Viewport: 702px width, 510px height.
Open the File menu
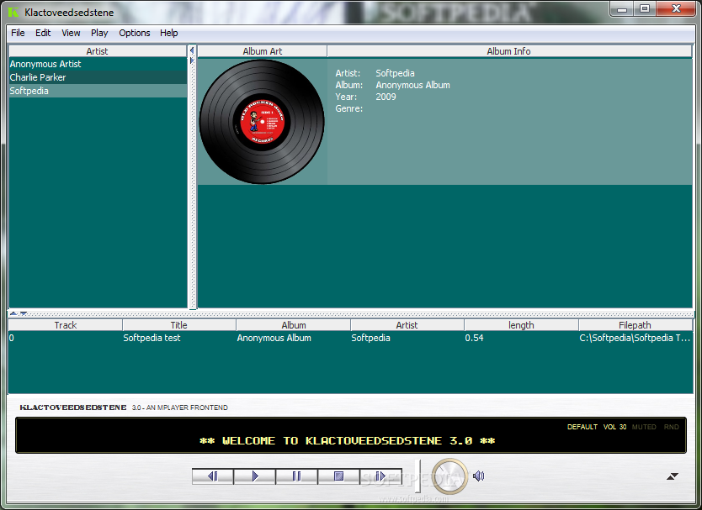click(18, 33)
